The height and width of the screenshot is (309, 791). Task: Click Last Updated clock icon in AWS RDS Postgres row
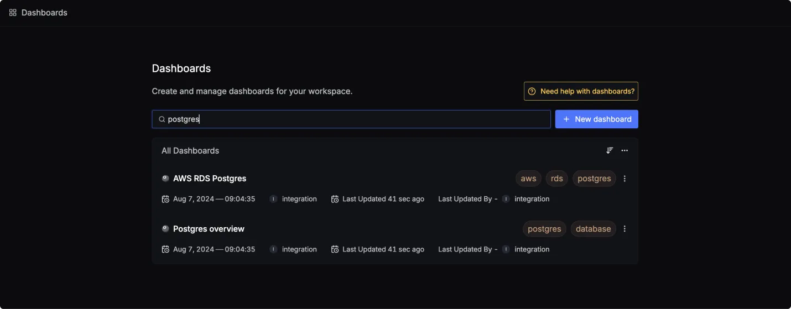click(x=335, y=199)
